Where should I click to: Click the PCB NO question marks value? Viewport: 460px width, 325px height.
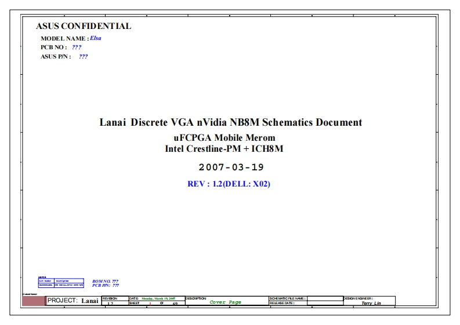pos(77,48)
